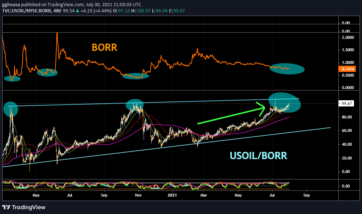Click the orange 0.7474 current price tag

pyautogui.click(x=347, y=69)
